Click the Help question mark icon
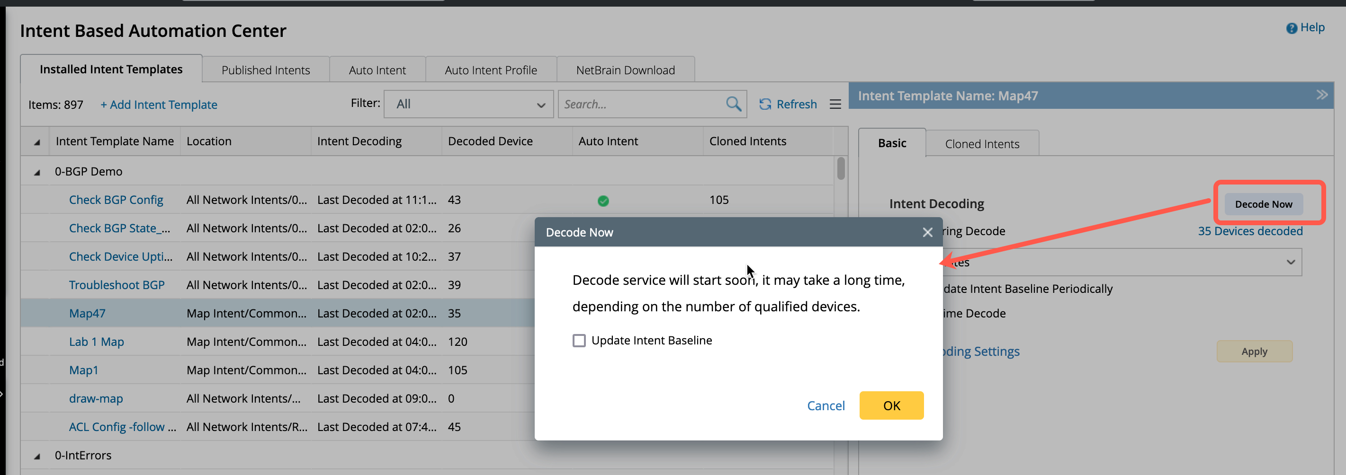The width and height of the screenshot is (1346, 475). click(x=1291, y=28)
